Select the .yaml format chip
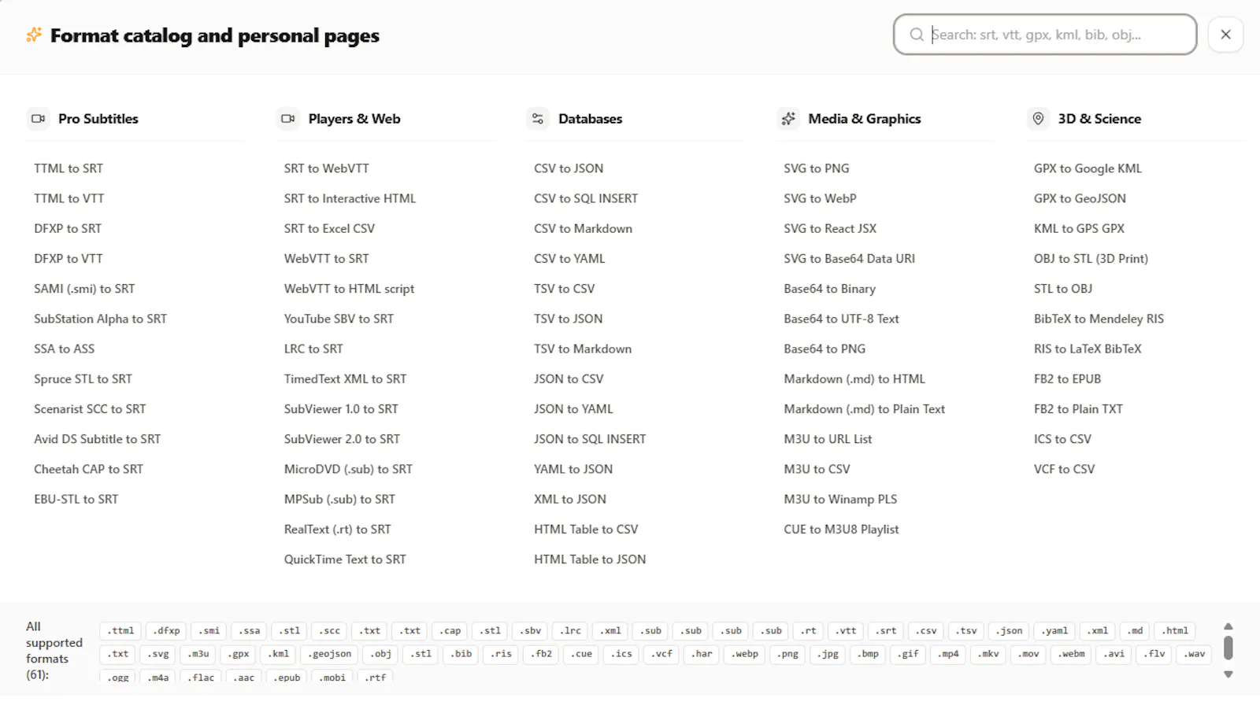The width and height of the screenshot is (1260, 720). (x=1054, y=631)
